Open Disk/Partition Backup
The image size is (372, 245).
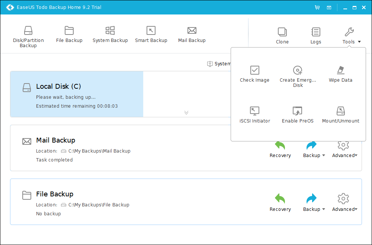pyautogui.click(x=28, y=37)
